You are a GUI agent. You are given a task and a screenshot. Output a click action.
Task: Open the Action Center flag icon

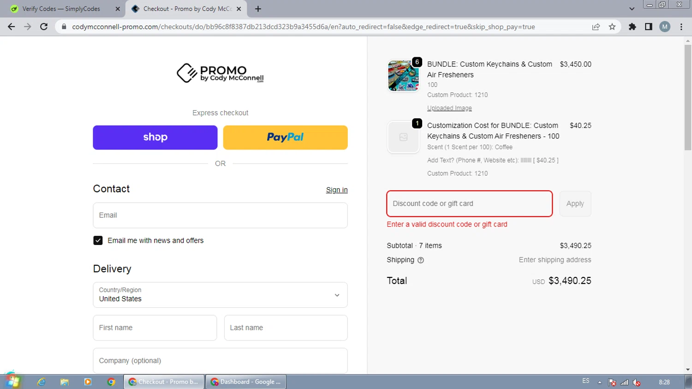[x=612, y=382]
